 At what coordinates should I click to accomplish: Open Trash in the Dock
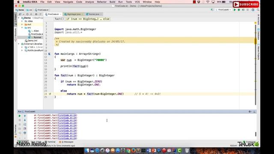187,150
